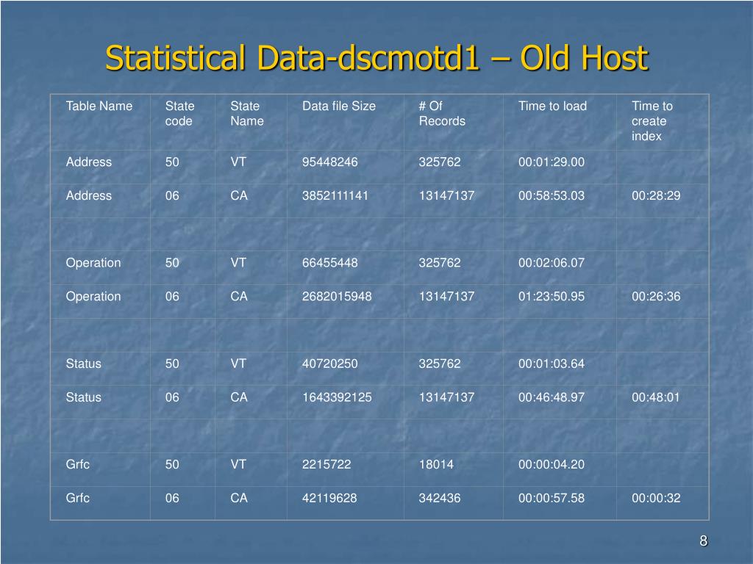
Task: Select load time 00:00:04.20
Action: (x=552, y=464)
